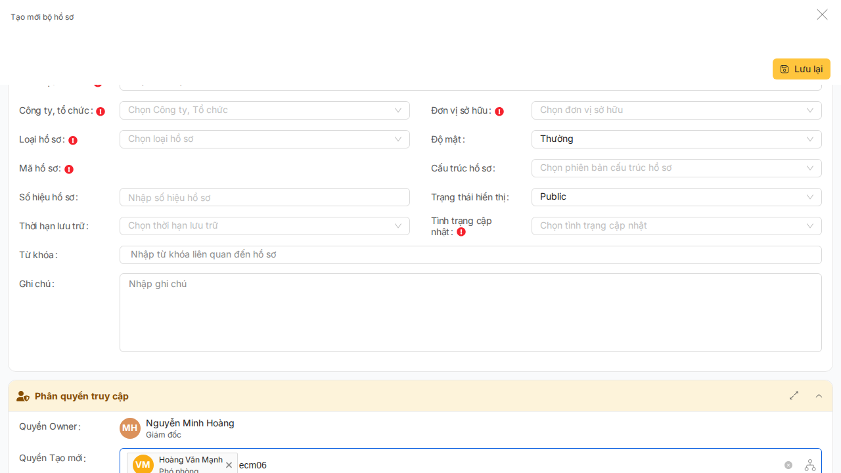841x473 pixels.
Task: Click Mã hồ sơ required warning icon
Action: point(69,169)
